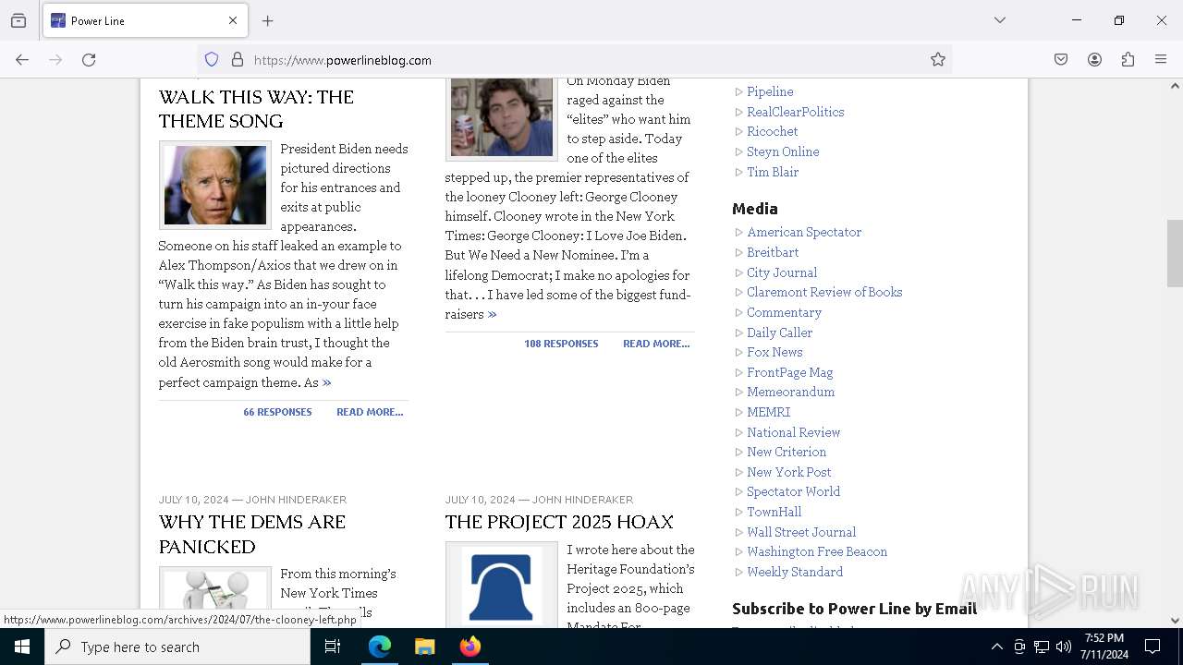This screenshot has width=1183, height=665.
Task: Open Why The Dems Are Panicked headline
Action: pyautogui.click(x=252, y=534)
